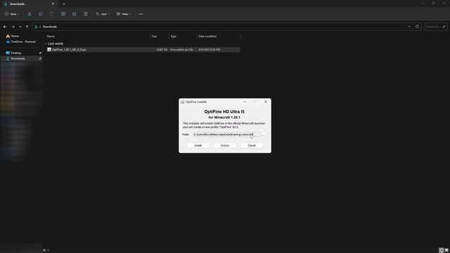Click the Install button
The height and width of the screenshot is (253, 450).
[x=198, y=145]
